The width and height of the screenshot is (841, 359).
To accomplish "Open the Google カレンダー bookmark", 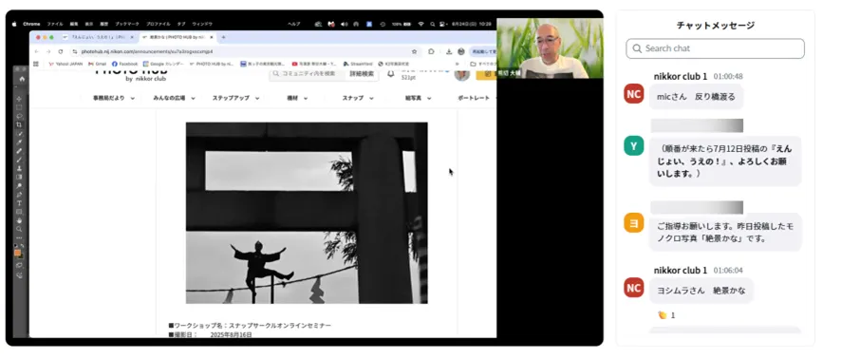I will coord(163,64).
